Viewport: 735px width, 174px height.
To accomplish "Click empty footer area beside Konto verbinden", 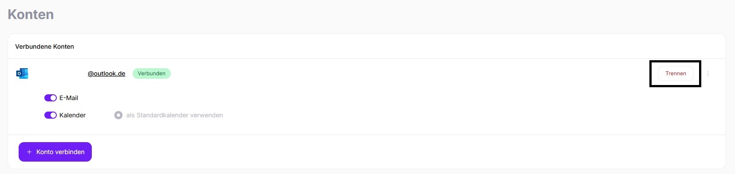I will click(x=399, y=152).
